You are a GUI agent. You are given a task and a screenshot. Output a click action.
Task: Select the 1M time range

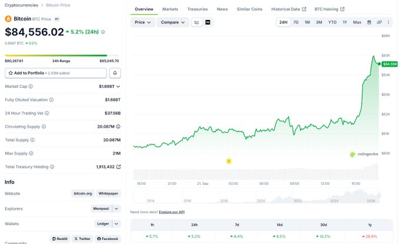(307, 22)
